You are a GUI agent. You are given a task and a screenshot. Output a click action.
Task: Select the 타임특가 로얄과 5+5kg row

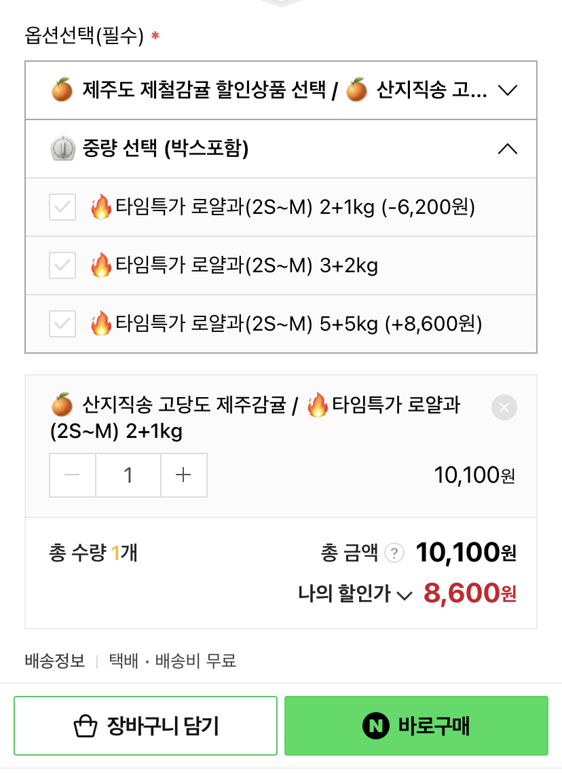[285, 324]
